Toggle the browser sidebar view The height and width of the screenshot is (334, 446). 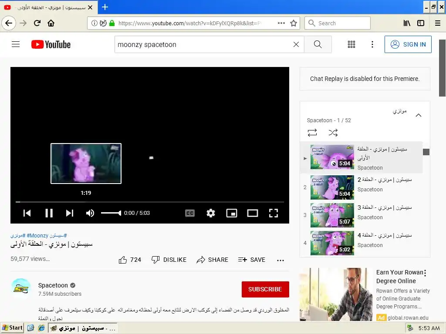pyautogui.click(x=421, y=23)
